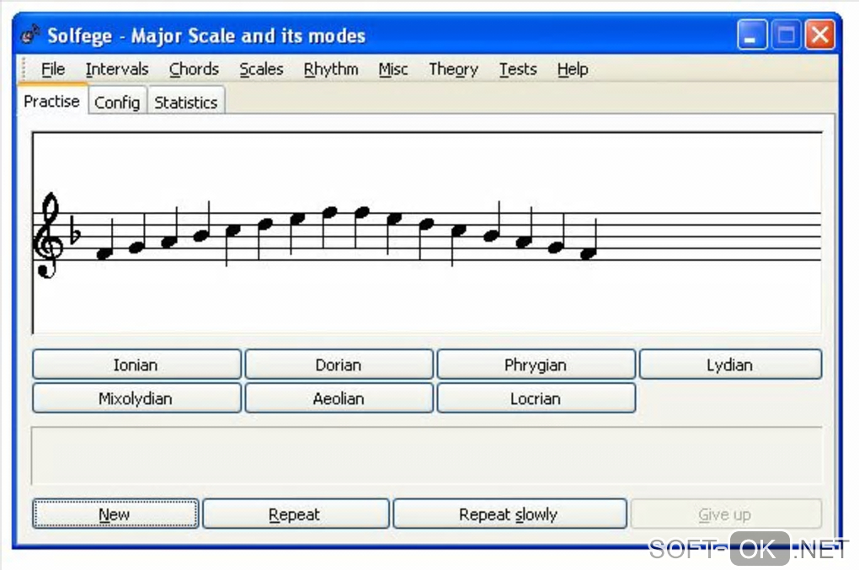Open the Misc menu
The height and width of the screenshot is (570, 859).
tap(392, 70)
